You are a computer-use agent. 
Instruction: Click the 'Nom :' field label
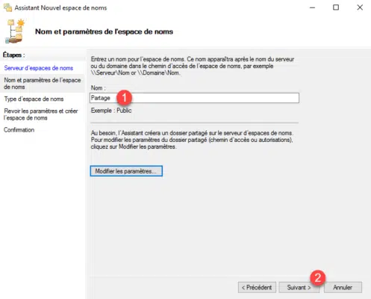tap(99, 88)
